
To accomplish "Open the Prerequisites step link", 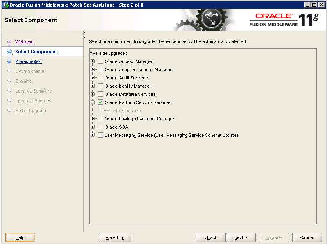I will (x=28, y=61).
